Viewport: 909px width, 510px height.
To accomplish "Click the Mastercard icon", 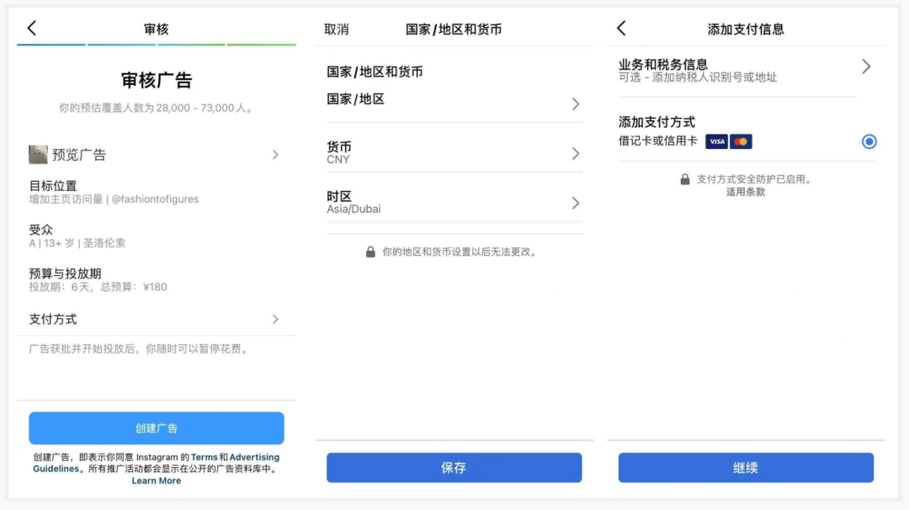I will pyautogui.click(x=741, y=141).
